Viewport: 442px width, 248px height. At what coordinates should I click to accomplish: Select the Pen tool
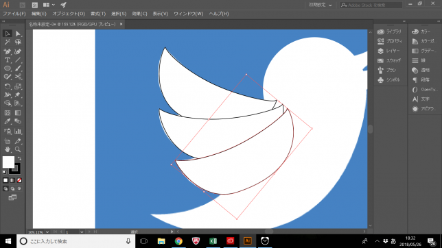coord(8,51)
